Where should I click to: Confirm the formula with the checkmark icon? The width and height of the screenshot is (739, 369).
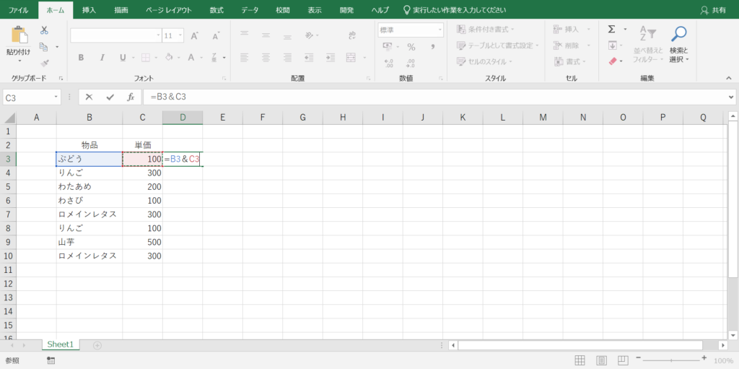[x=110, y=97]
